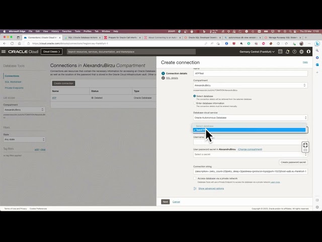The image size is (322, 242).
Task: Open the browser extensions puzzle icon
Action: point(278,44)
